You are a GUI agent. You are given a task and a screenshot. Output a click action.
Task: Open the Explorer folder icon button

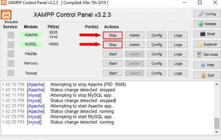point(207,44)
